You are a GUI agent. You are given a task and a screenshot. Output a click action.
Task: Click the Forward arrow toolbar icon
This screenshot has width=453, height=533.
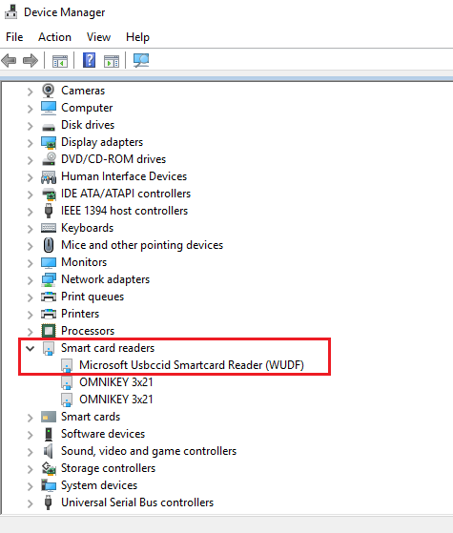(x=31, y=61)
